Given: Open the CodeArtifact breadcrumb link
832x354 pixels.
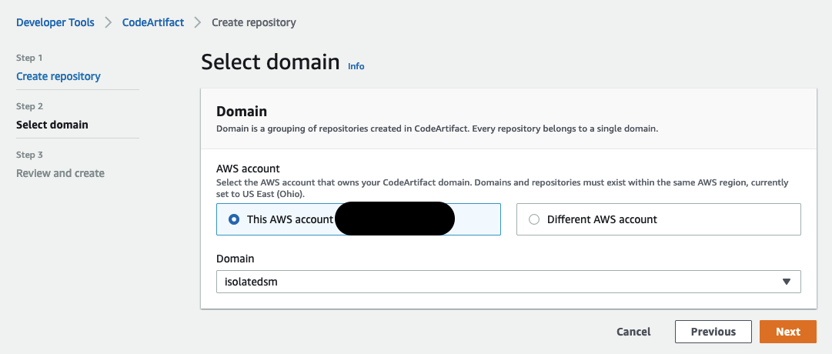Looking at the screenshot, I should pos(153,22).
